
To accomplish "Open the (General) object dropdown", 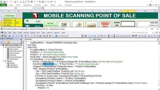I will pos(90,39).
